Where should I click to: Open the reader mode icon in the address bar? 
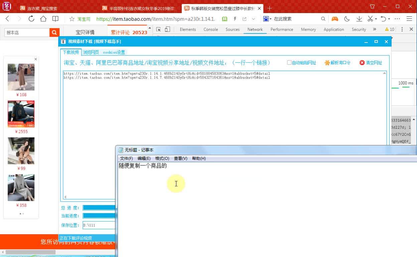click(x=225, y=19)
